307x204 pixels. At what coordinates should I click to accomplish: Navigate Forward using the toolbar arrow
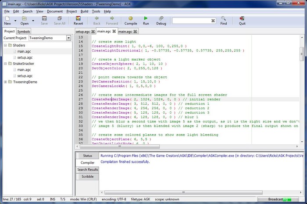coord(112,18)
